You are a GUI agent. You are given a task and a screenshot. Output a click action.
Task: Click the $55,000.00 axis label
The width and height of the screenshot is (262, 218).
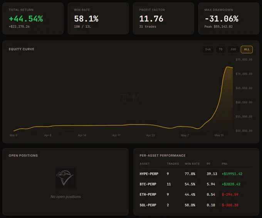click(x=244, y=116)
